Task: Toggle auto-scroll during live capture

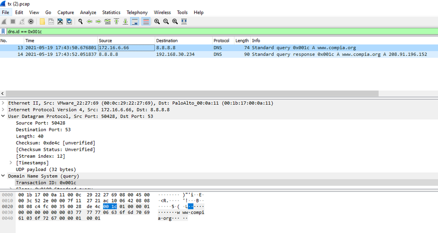Action: click(135, 21)
